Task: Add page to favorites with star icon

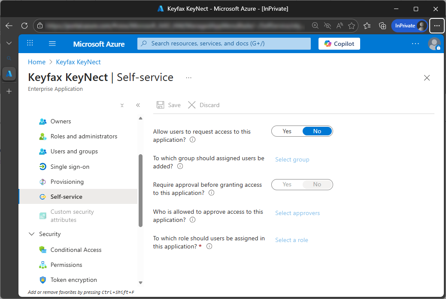Action: click(x=352, y=26)
